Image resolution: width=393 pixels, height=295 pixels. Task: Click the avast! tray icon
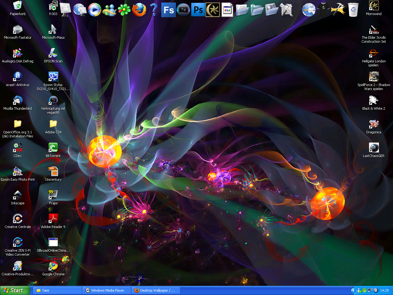(x=375, y=290)
